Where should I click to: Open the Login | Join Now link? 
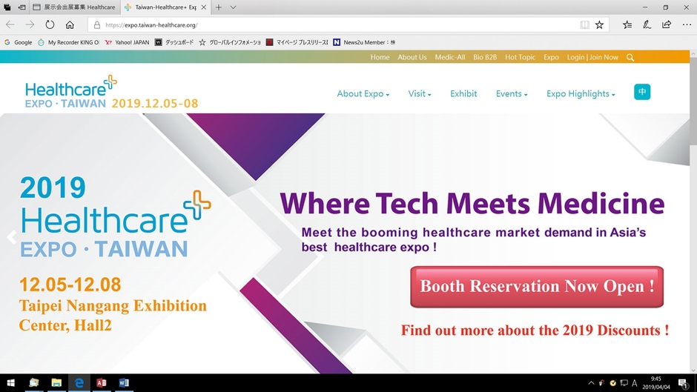592,57
